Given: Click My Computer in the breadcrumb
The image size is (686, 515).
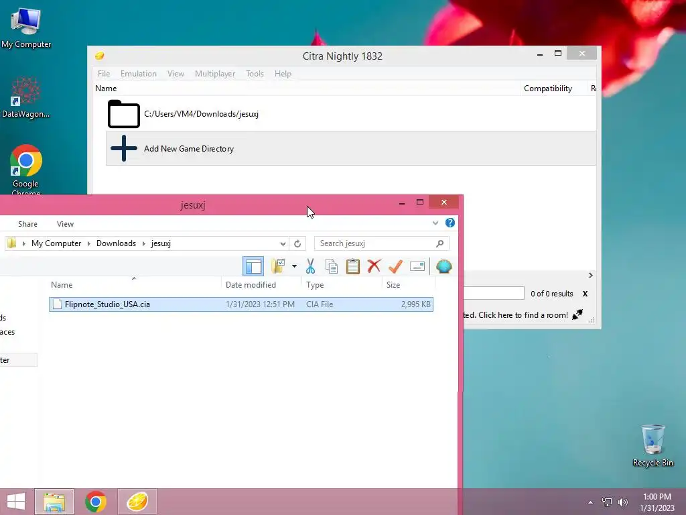Looking at the screenshot, I should click(56, 243).
